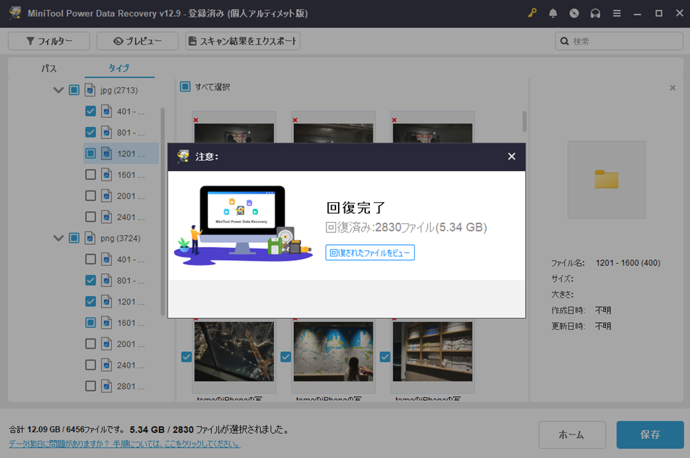
Task: Click the フィルター filter button
Action: pos(49,41)
